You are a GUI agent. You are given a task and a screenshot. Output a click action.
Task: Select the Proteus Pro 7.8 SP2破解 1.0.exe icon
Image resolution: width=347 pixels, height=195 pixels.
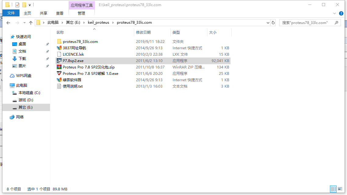(59, 73)
